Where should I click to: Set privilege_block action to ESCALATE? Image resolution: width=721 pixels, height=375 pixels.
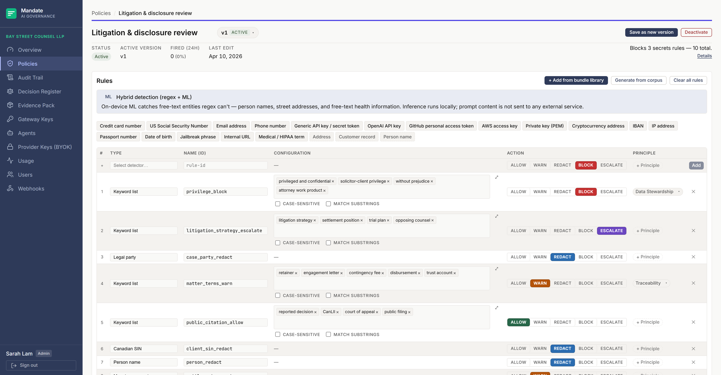coord(611,192)
